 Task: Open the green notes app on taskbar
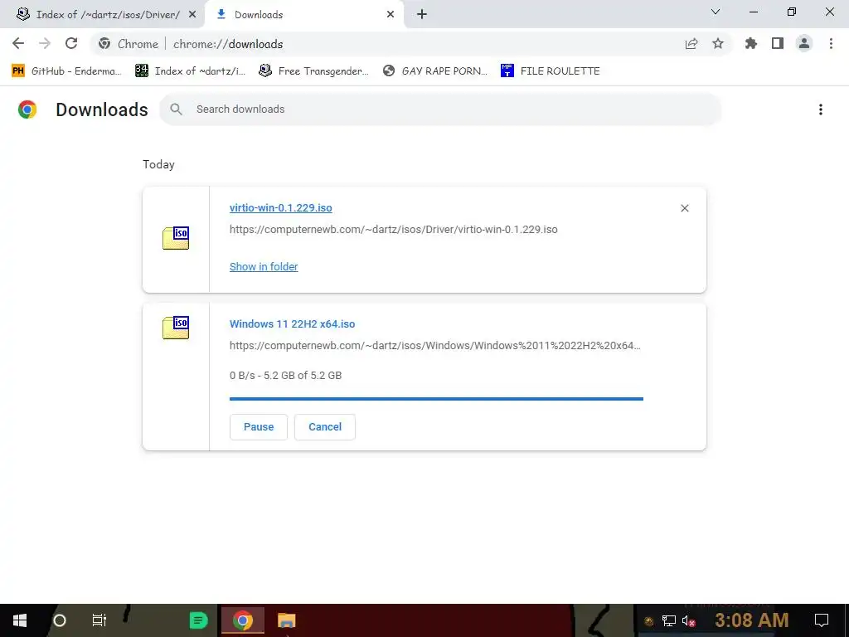pyautogui.click(x=199, y=620)
